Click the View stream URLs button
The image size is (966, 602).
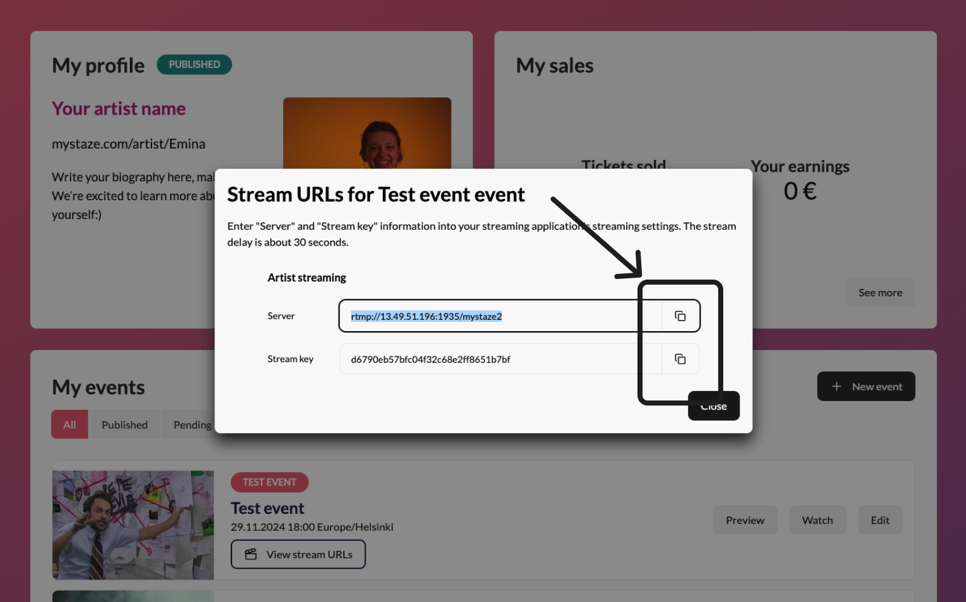pyautogui.click(x=298, y=554)
